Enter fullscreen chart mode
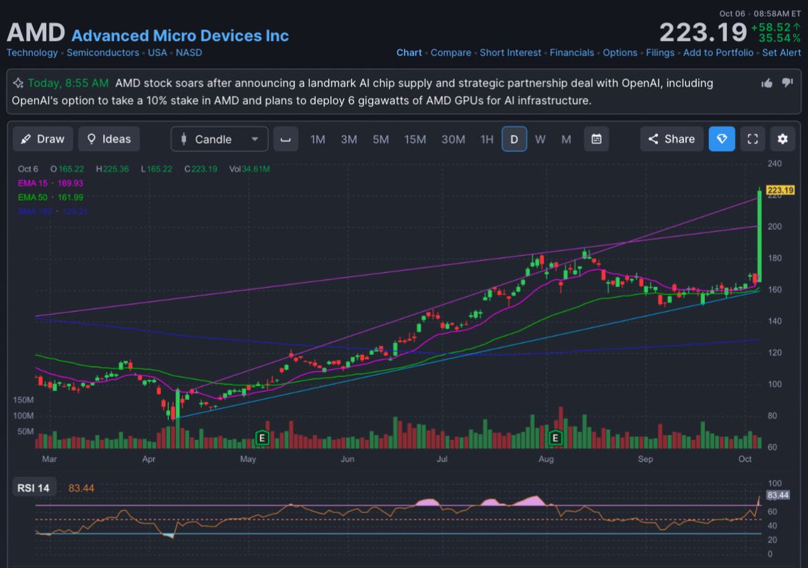 click(752, 139)
